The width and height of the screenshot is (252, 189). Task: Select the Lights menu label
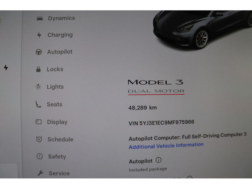(55, 87)
